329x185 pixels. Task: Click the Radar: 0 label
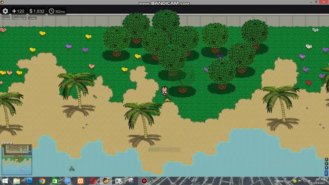[7, 143]
